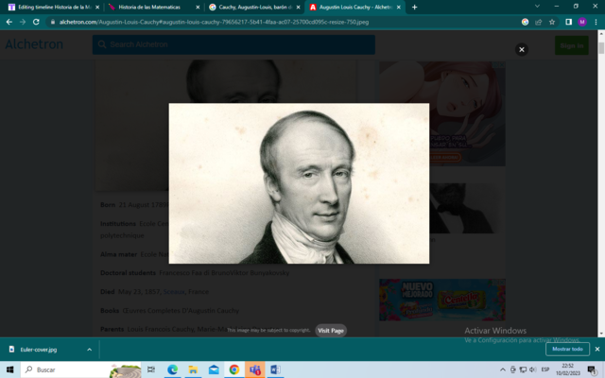Launch Microsoft Edge from taskbar

pyautogui.click(x=172, y=369)
